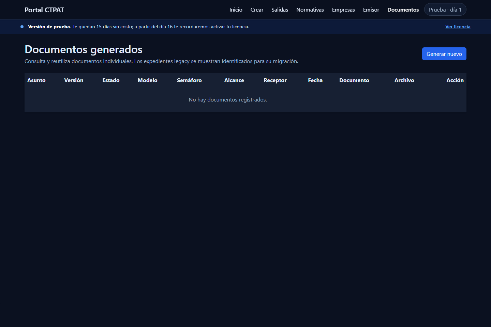Select the Receptor column header
The width and height of the screenshot is (491, 327).
pyautogui.click(x=275, y=80)
